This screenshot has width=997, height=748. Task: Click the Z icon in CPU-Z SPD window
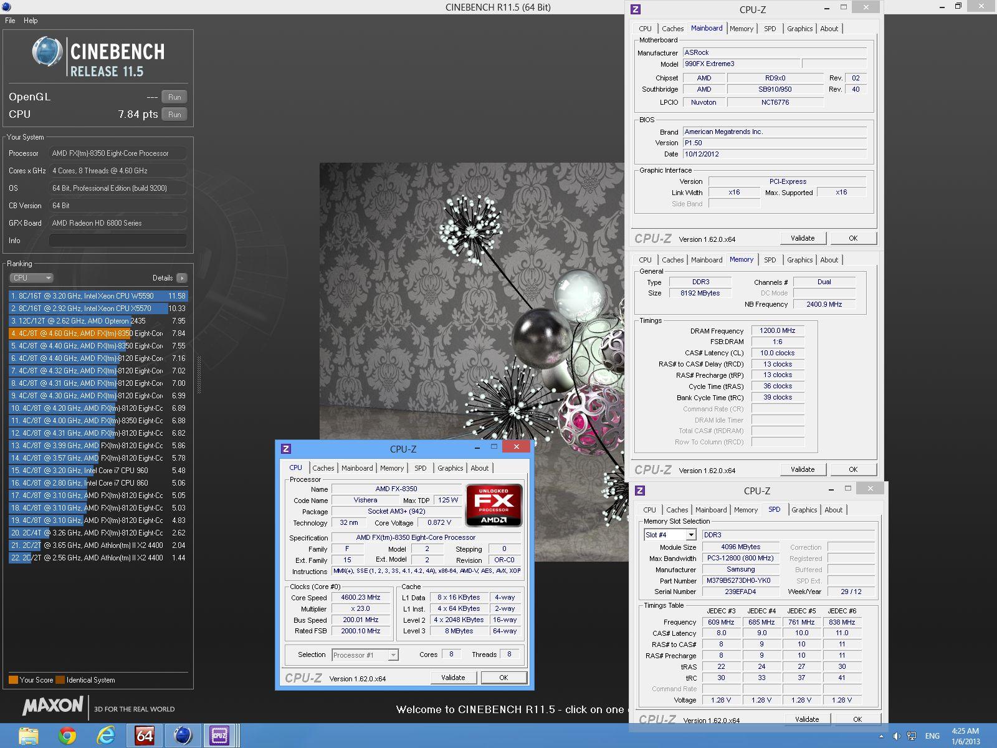[640, 491]
